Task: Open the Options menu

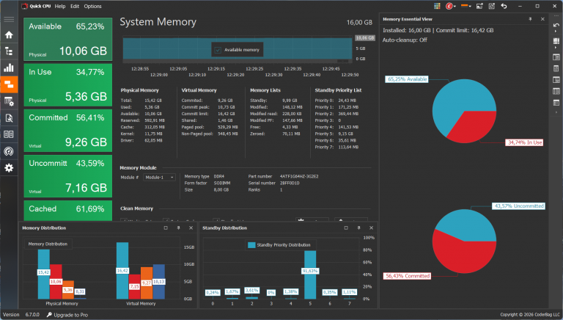Action: pos(92,6)
